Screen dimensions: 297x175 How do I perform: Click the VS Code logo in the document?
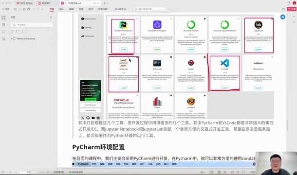224,63
